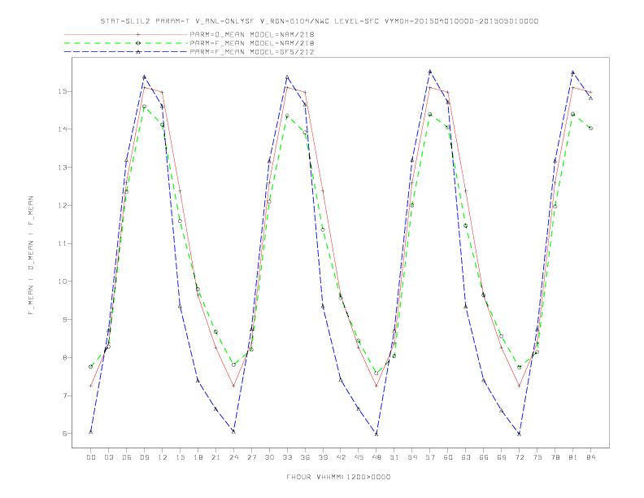Image resolution: width=644 pixels, height=498 pixels.
Task: Click green NAM circle point at hour 63
Action: click(x=466, y=225)
